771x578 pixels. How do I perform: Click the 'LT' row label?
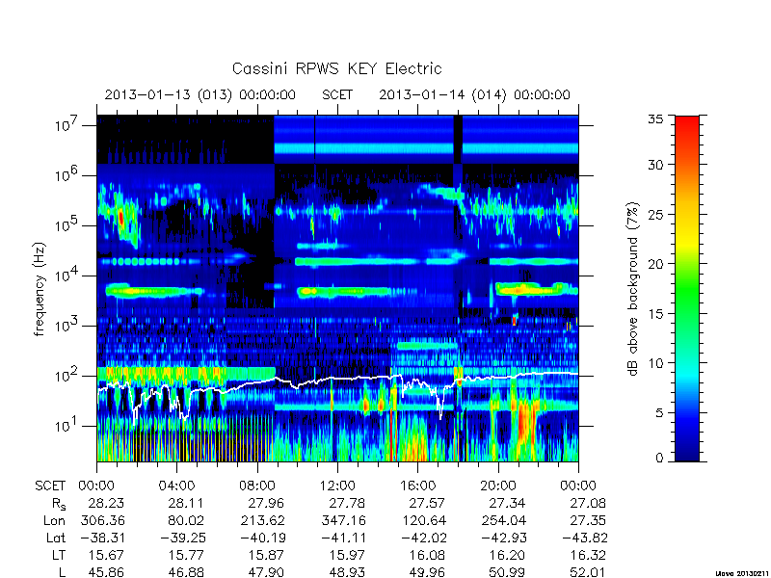pyautogui.click(x=59, y=555)
